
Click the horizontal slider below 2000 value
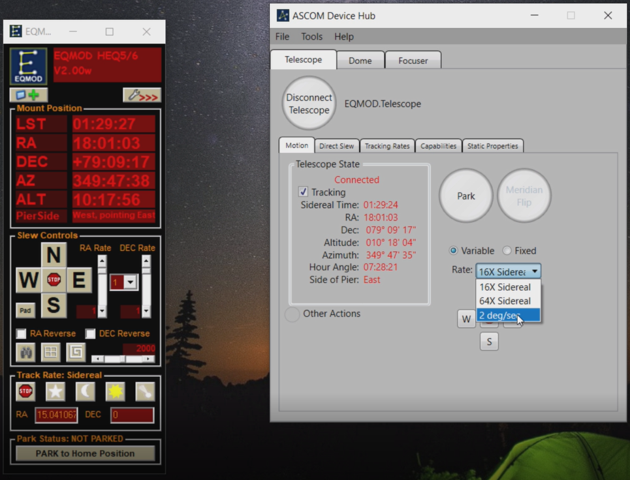tap(123, 359)
